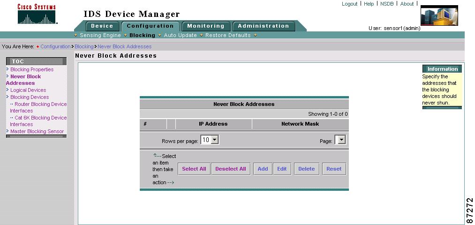
Task: Open the NSDB link
Action: pyautogui.click(x=387, y=4)
